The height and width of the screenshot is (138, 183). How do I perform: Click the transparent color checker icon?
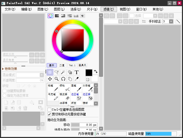tap(88, 80)
